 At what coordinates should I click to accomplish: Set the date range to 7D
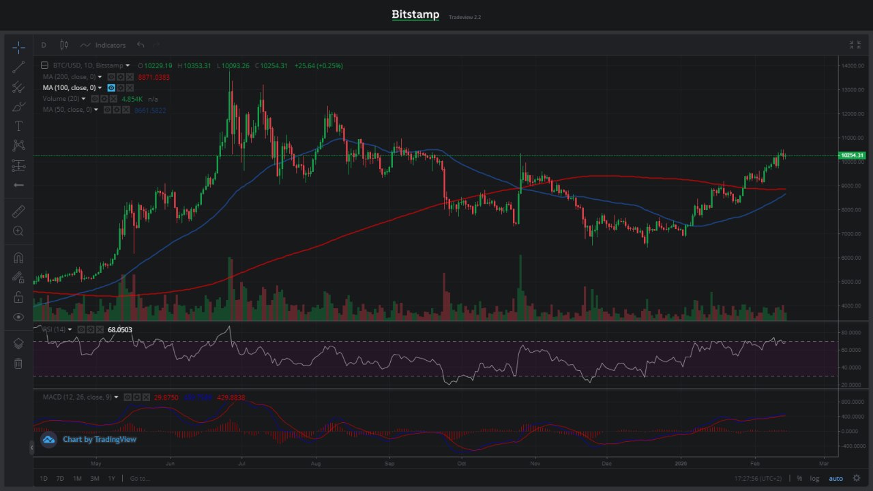pos(60,479)
